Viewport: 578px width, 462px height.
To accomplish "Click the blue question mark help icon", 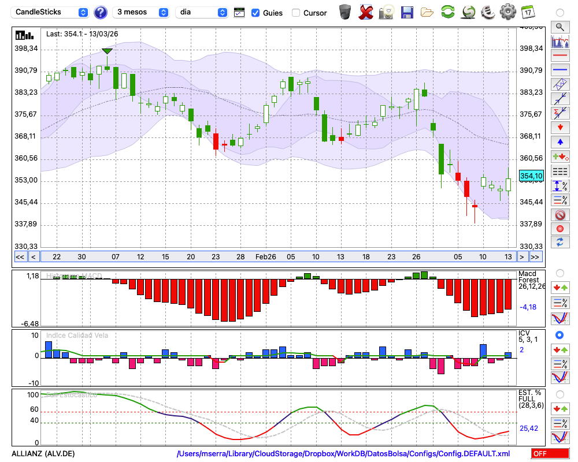I will click(x=101, y=12).
